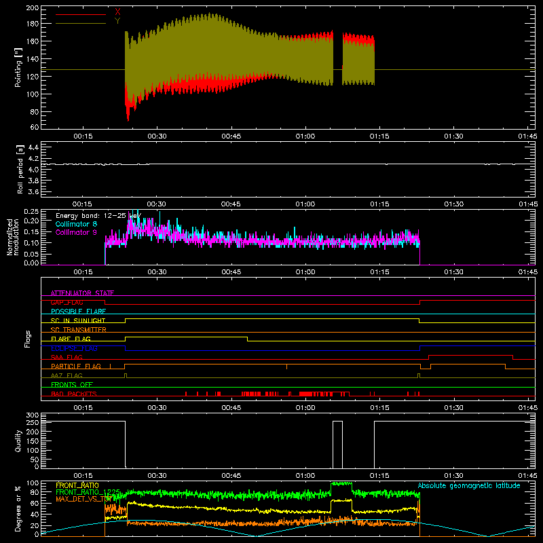Click the olive Y legend label
Screen dimensions: 543x543
tap(117, 21)
